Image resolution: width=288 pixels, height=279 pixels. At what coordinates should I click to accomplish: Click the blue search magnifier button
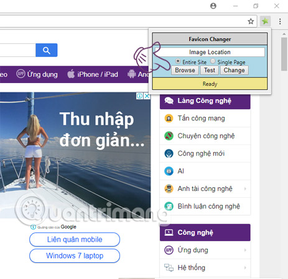tap(47, 50)
